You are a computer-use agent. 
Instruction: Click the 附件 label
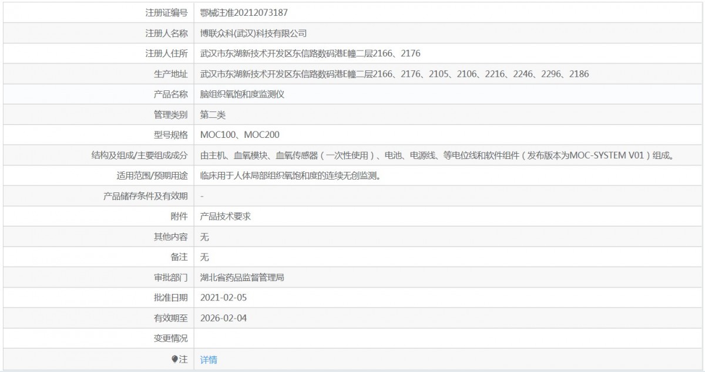(x=179, y=217)
